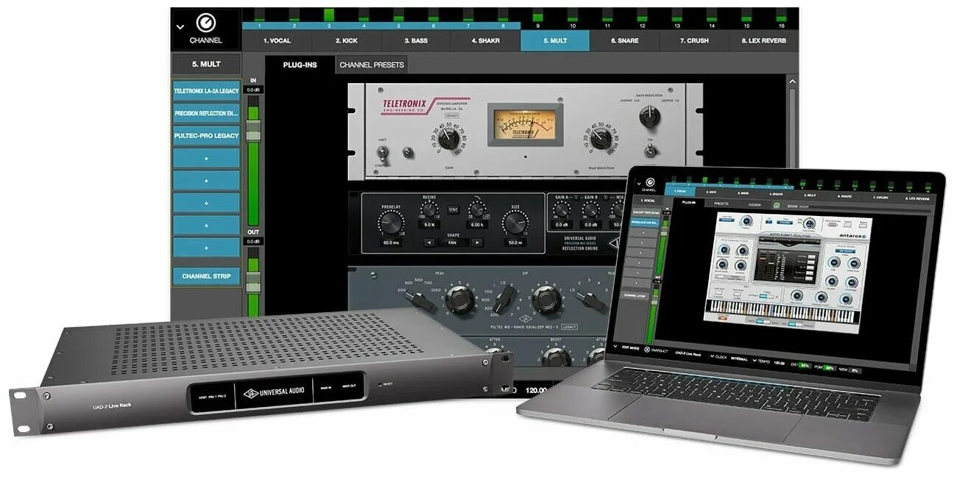This screenshot has height=479, width=957.
Task: Click the LA-2A Gain knob
Action: click(x=448, y=139)
